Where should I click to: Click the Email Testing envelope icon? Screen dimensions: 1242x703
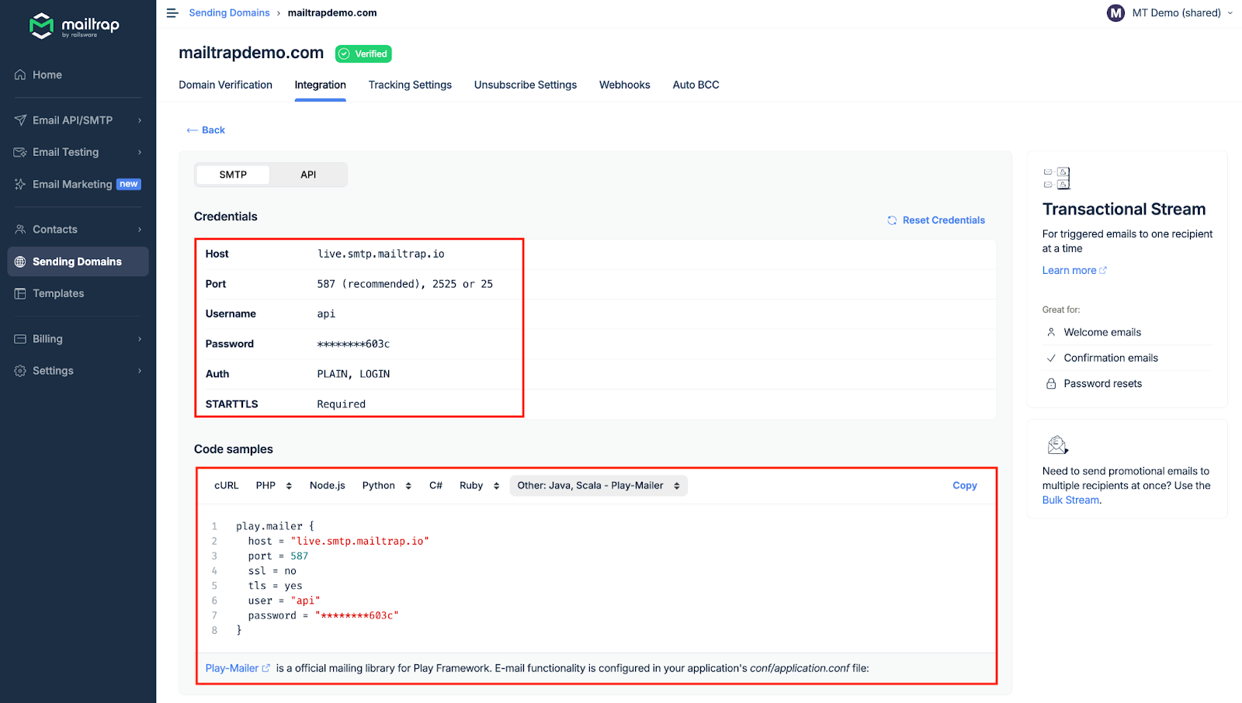(x=20, y=153)
